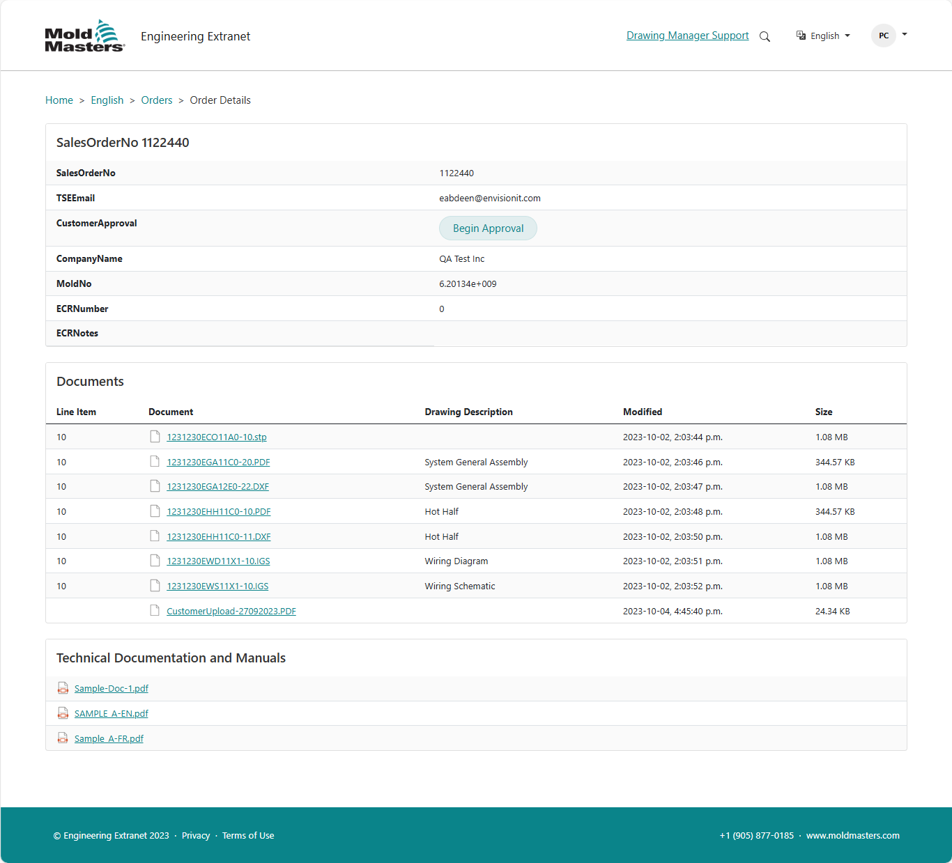Click the Mold Masters logo
This screenshot has height=863, width=952.
[84, 36]
